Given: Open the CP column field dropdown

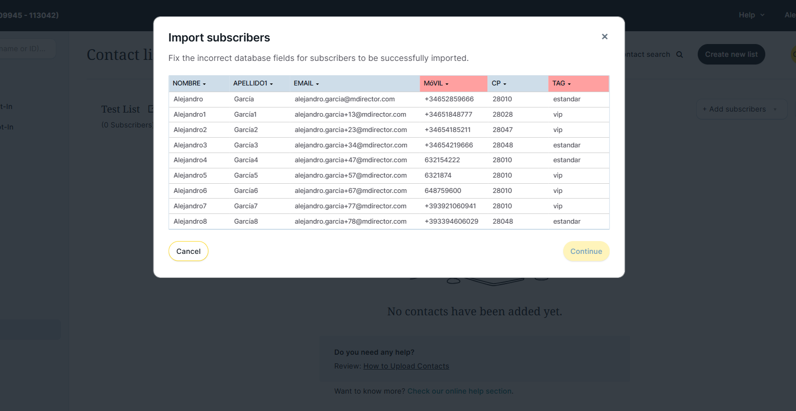Looking at the screenshot, I should [x=499, y=83].
